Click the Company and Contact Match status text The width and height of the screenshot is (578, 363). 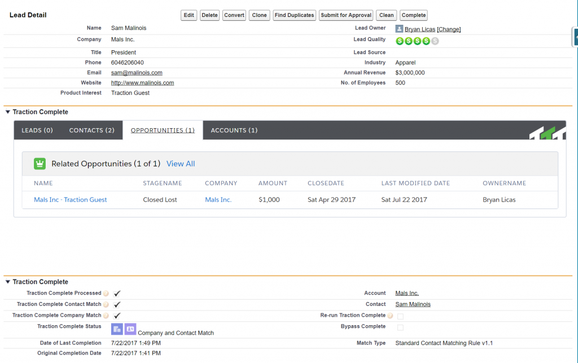coord(176,333)
